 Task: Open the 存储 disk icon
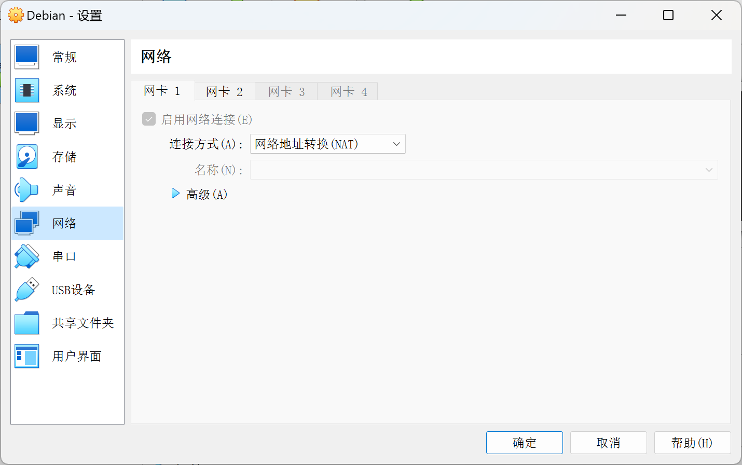[27, 157]
